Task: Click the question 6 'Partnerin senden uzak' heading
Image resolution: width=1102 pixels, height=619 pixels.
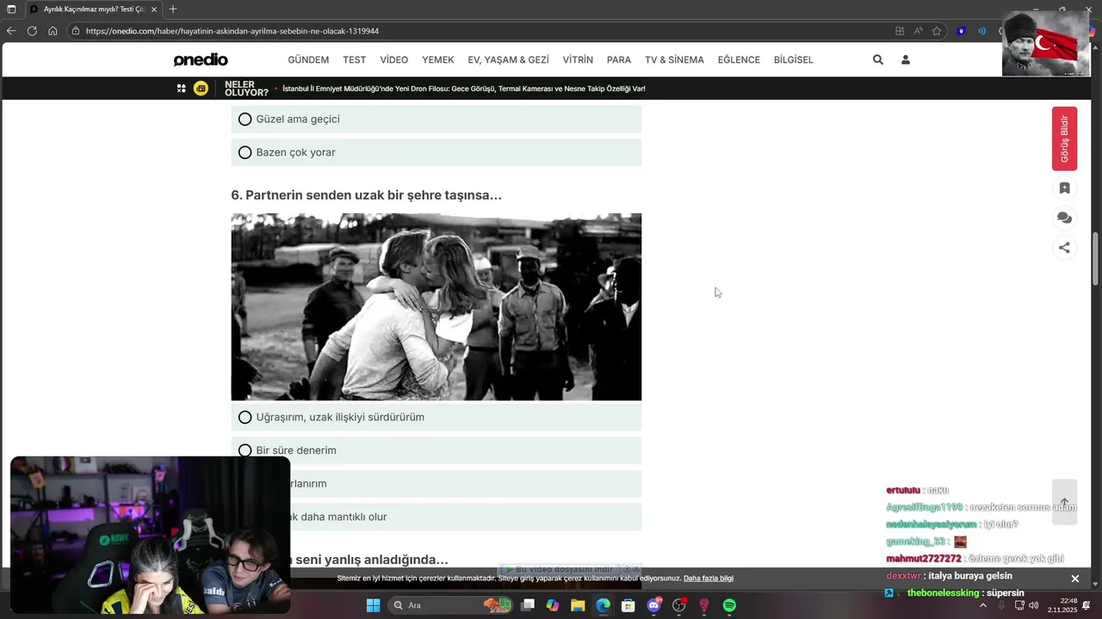Action: point(366,195)
